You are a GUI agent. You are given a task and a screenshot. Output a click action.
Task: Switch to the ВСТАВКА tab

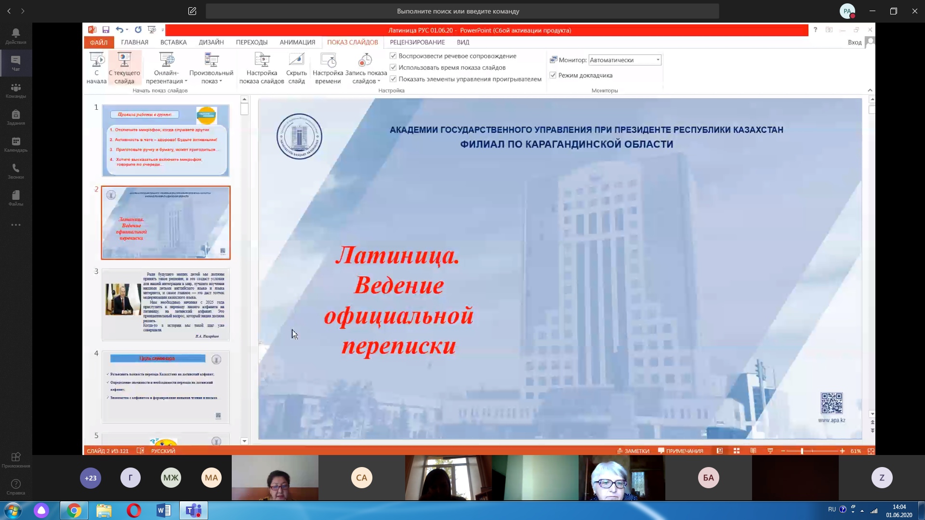(x=173, y=42)
